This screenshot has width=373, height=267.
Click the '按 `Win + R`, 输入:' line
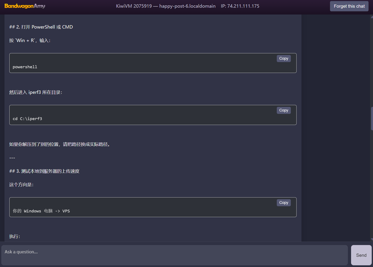30,41
